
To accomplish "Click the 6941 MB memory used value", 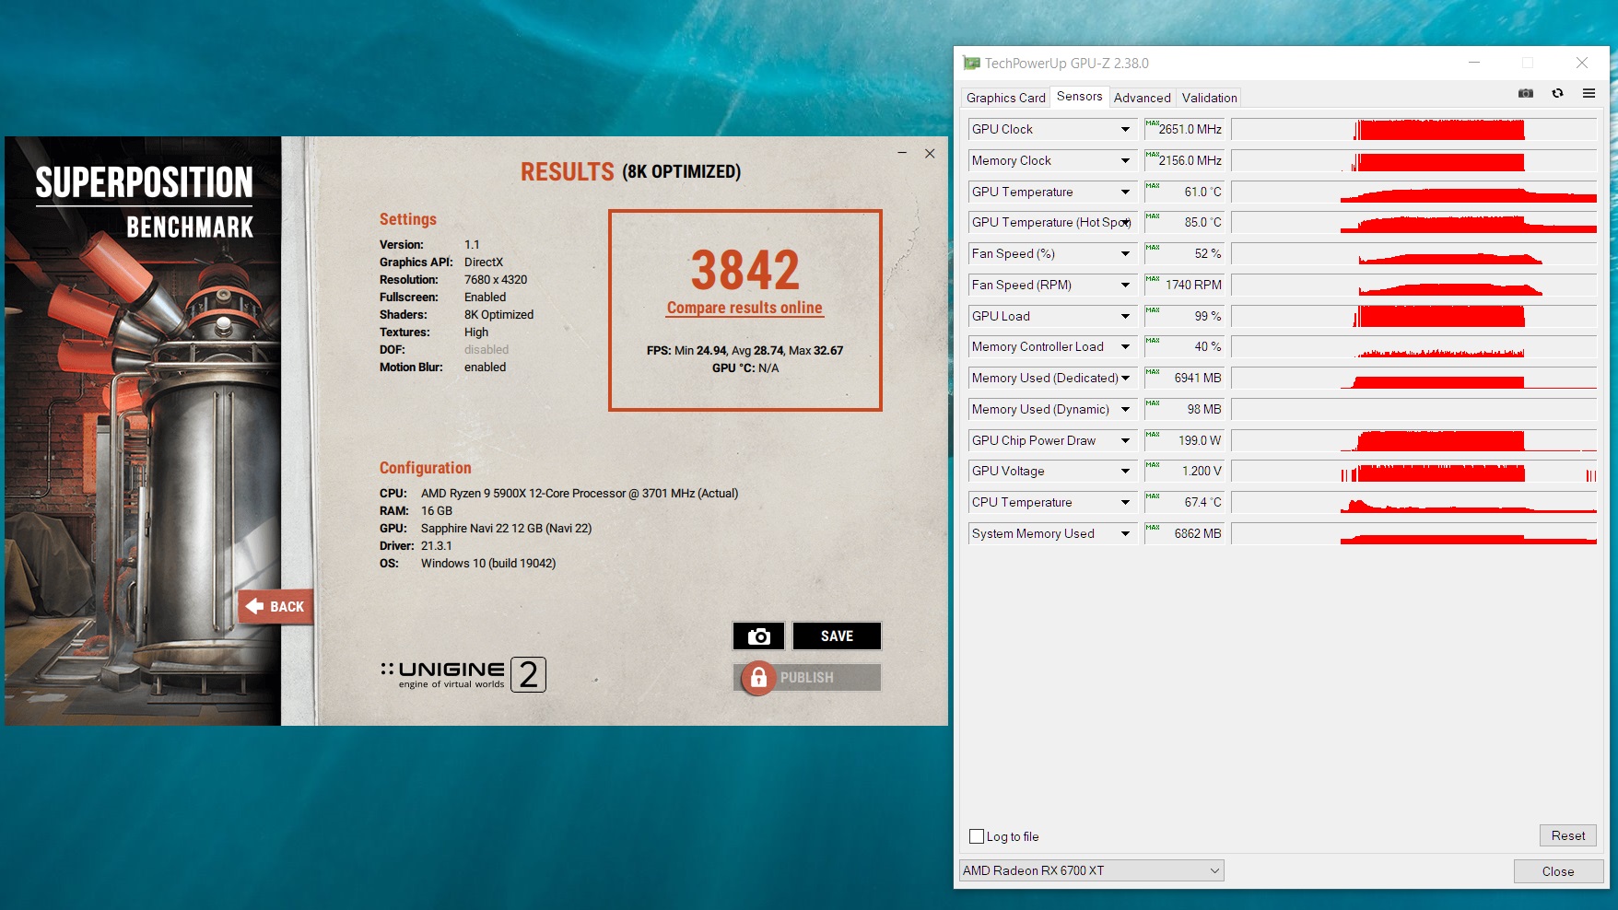I will click(x=1198, y=378).
